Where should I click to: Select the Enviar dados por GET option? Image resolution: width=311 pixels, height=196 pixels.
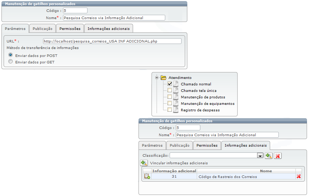(x=11, y=62)
